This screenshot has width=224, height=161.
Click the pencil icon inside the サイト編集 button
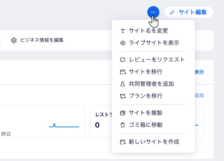173,12
